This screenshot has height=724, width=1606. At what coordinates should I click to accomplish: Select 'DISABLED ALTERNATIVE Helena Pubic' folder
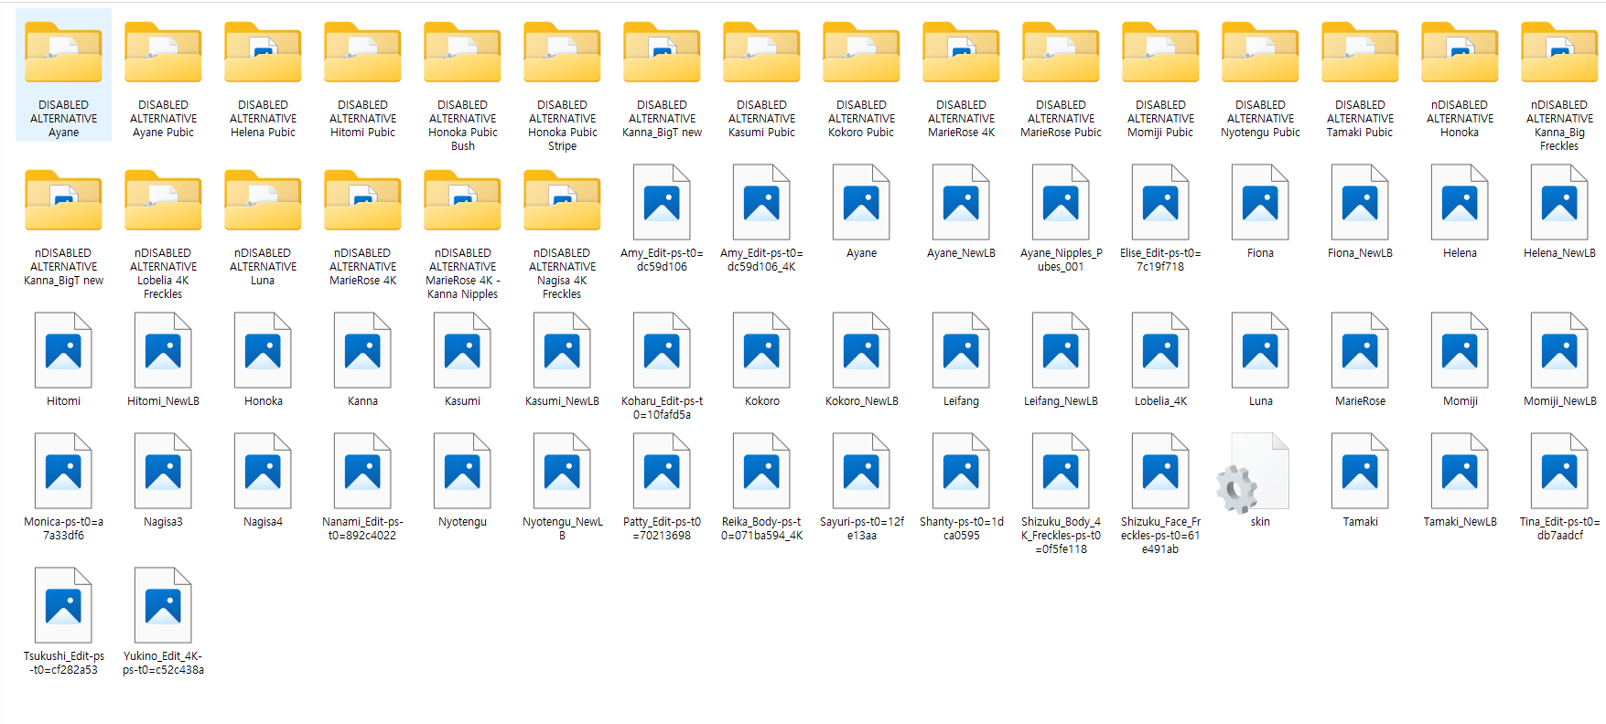pos(263,53)
